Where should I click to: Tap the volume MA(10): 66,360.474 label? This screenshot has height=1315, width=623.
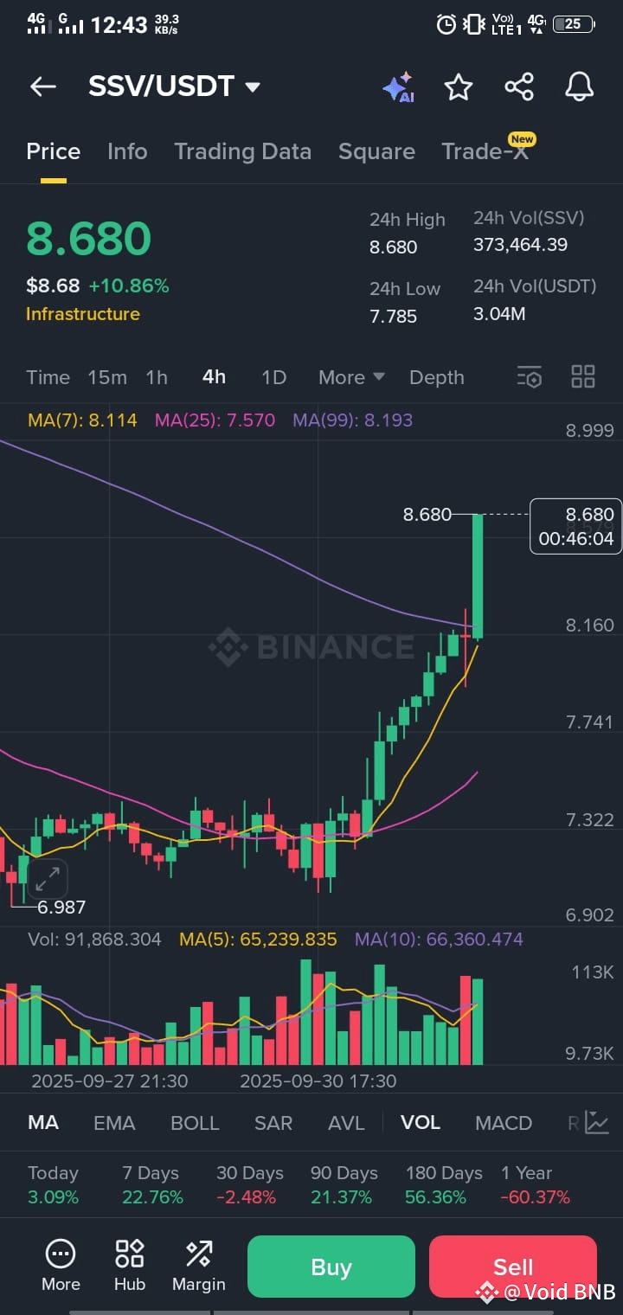pyautogui.click(x=439, y=940)
